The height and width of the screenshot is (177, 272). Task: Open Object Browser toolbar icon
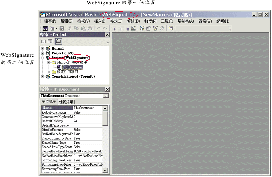[x=155, y=28]
